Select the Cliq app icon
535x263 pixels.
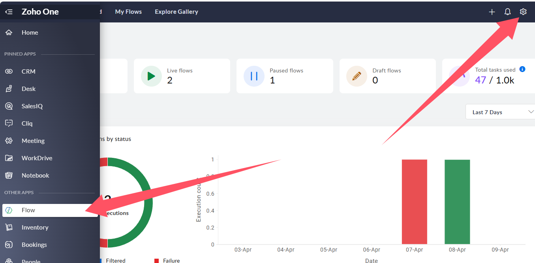[9, 123]
